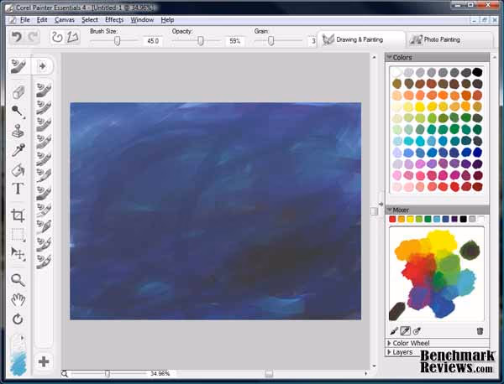Image resolution: width=504 pixels, height=384 pixels.
Task: Open the Select menu
Action: point(90,20)
